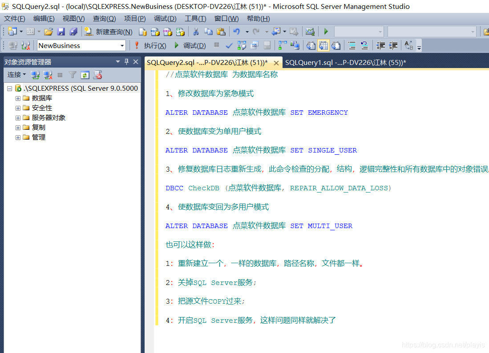Click the Object Explorer Refresh icon
This screenshot has width=489, height=353.
click(x=85, y=75)
